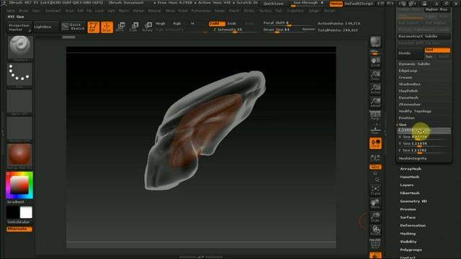Viewport: 461px width, 259px height.
Task: Open the red material sphere picker
Action: point(19,156)
